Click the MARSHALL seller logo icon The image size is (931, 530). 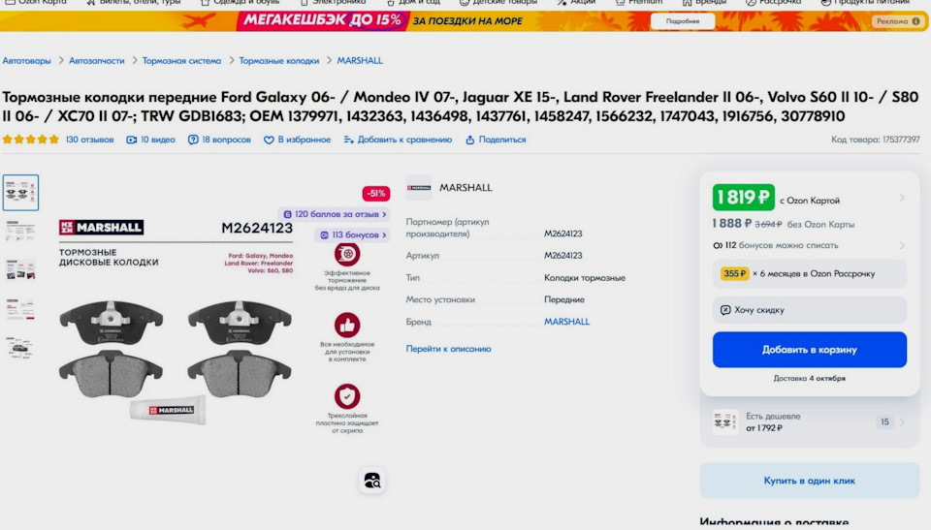(419, 188)
